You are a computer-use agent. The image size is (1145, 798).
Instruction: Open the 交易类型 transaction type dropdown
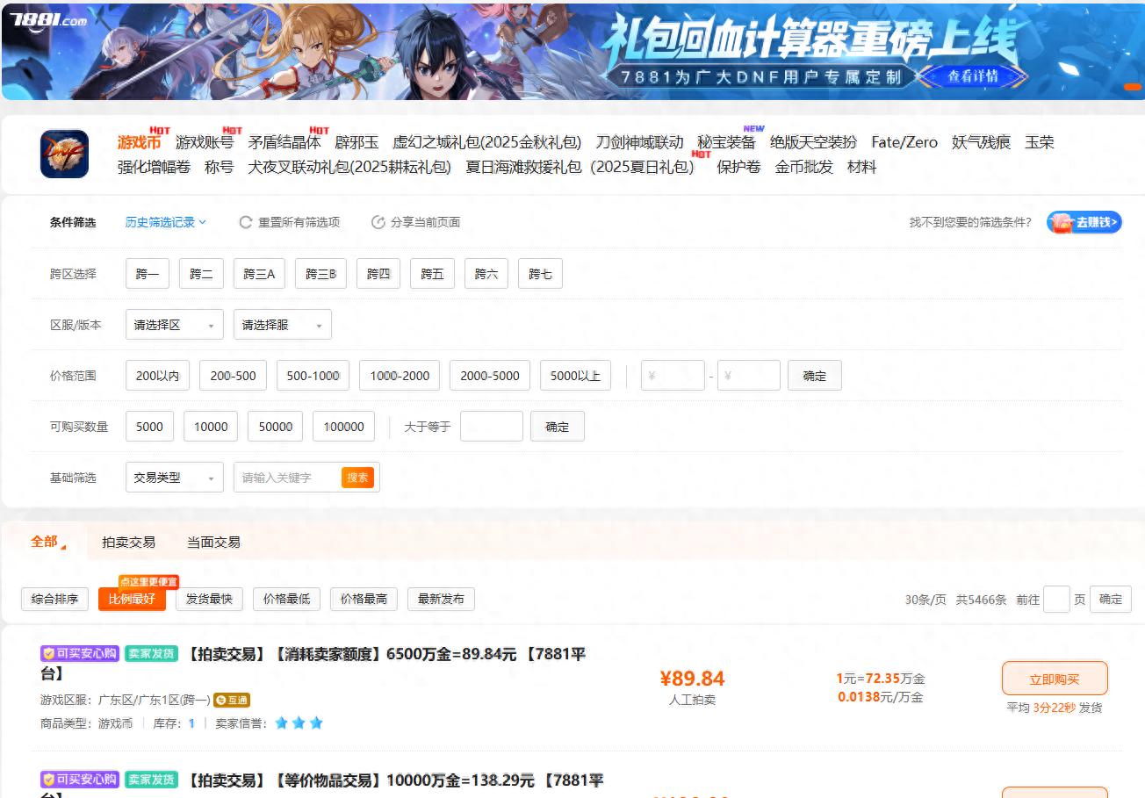174,477
